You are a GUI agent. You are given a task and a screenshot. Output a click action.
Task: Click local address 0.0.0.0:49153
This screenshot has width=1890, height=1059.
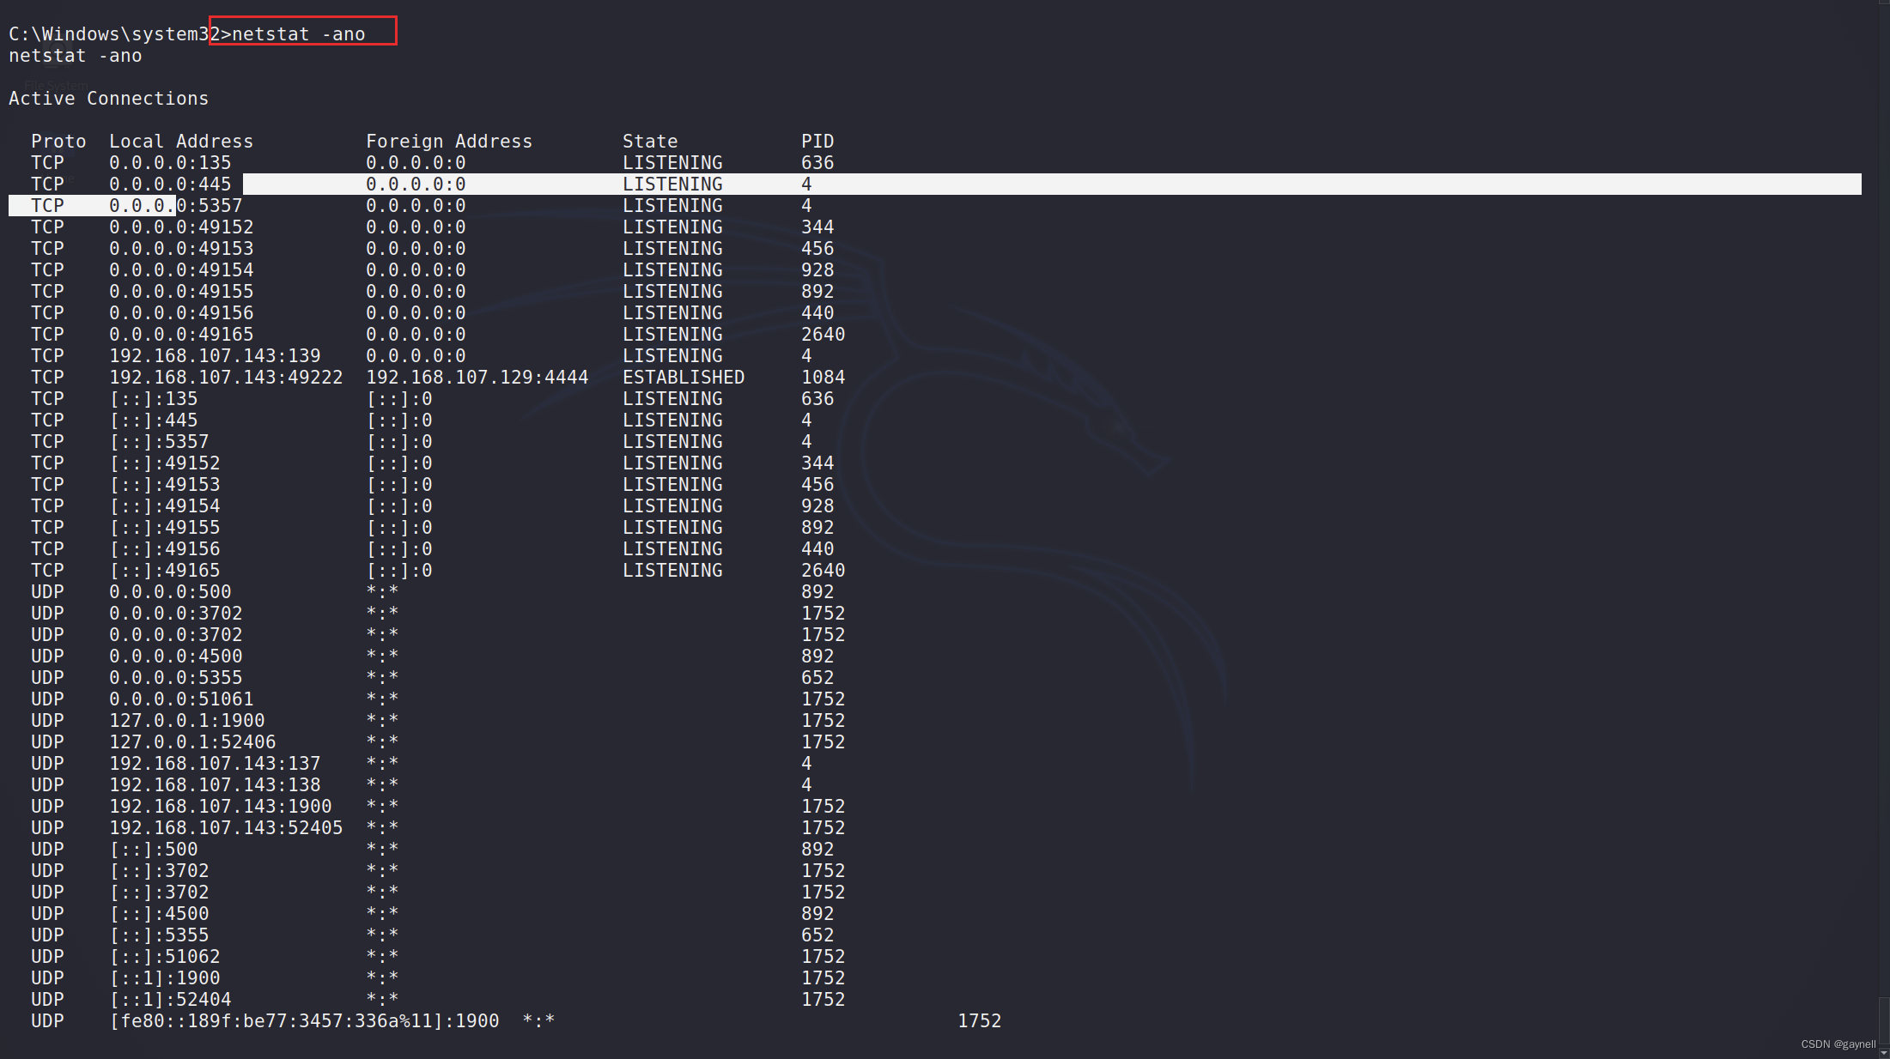click(181, 249)
